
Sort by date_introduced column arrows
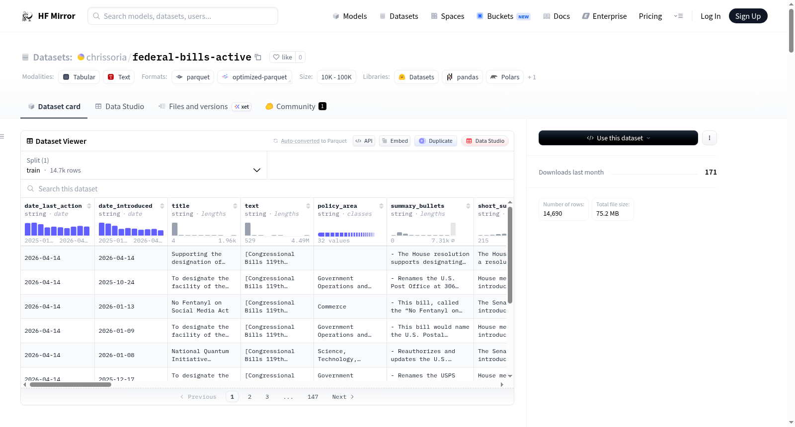point(162,206)
